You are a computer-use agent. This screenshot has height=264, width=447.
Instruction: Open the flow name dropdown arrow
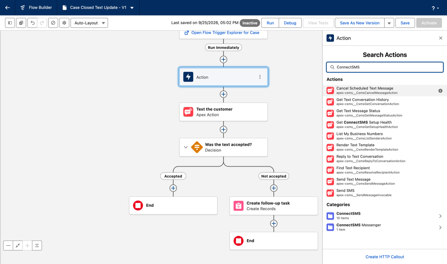[x=132, y=8]
